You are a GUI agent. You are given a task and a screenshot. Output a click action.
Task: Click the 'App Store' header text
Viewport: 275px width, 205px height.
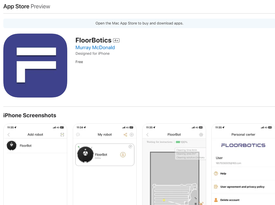(x=16, y=6)
